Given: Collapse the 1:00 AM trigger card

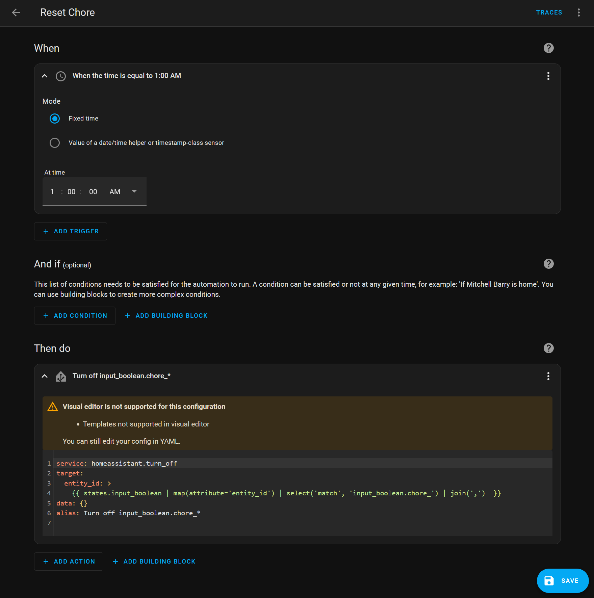Looking at the screenshot, I should pyautogui.click(x=45, y=76).
